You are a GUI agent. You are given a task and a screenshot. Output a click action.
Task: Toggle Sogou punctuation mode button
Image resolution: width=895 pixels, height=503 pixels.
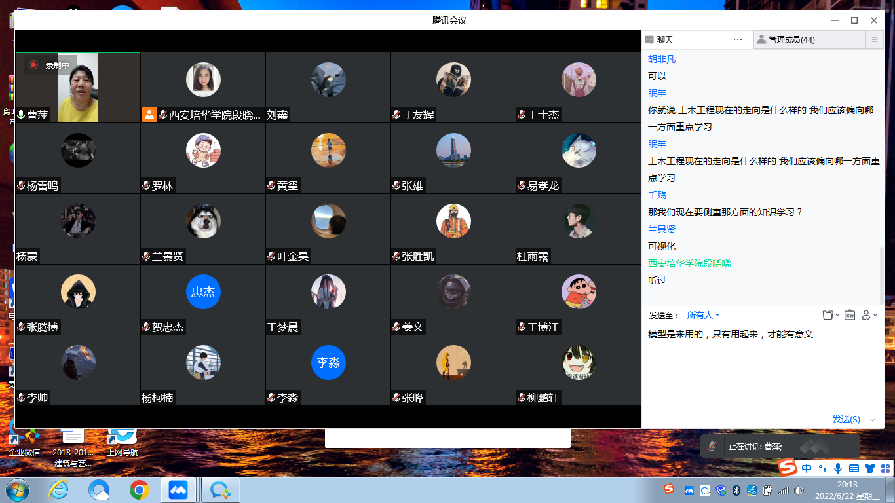click(822, 468)
